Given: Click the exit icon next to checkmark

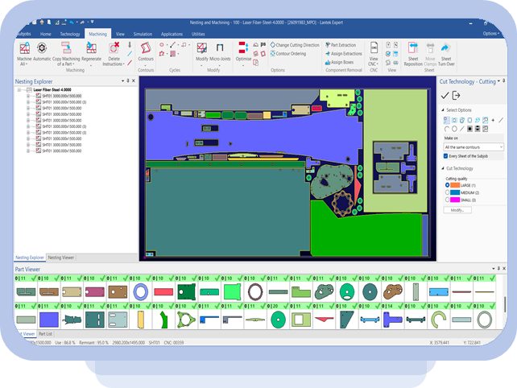Looking at the screenshot, I should coord(456,96).
